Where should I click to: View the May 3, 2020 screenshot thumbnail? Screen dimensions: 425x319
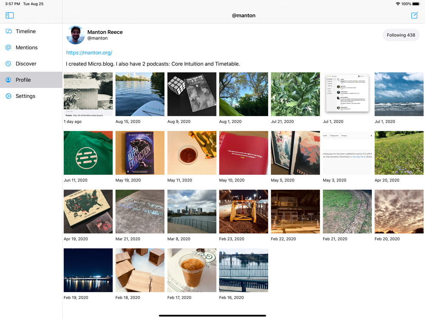pyautogui.click(x=347, y=153)
